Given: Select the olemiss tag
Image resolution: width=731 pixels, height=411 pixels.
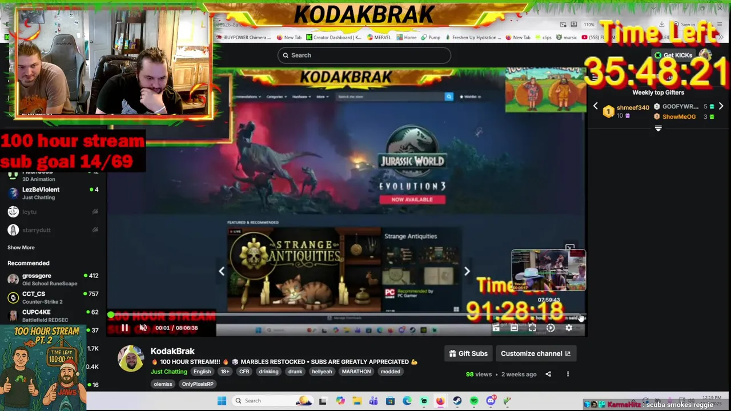Looking at the screenshot, I should (163, 384).
